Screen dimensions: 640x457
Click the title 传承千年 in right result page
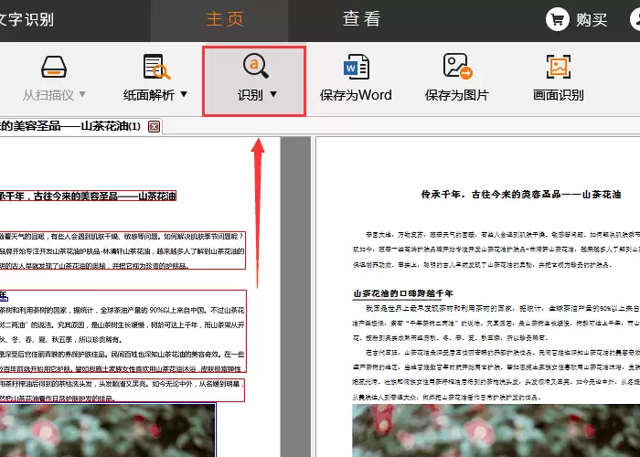[x=521, y=195]
